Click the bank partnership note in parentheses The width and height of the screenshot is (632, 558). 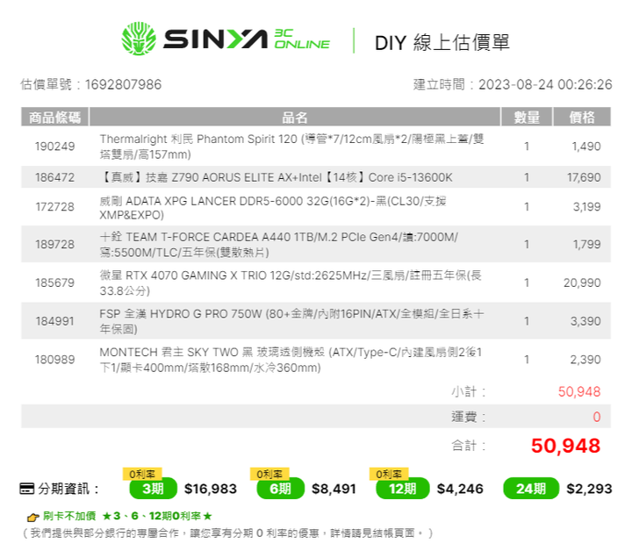coord(227,533)
